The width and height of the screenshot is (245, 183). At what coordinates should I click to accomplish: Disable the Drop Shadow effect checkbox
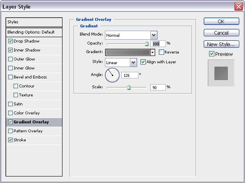tap(10, 41)
